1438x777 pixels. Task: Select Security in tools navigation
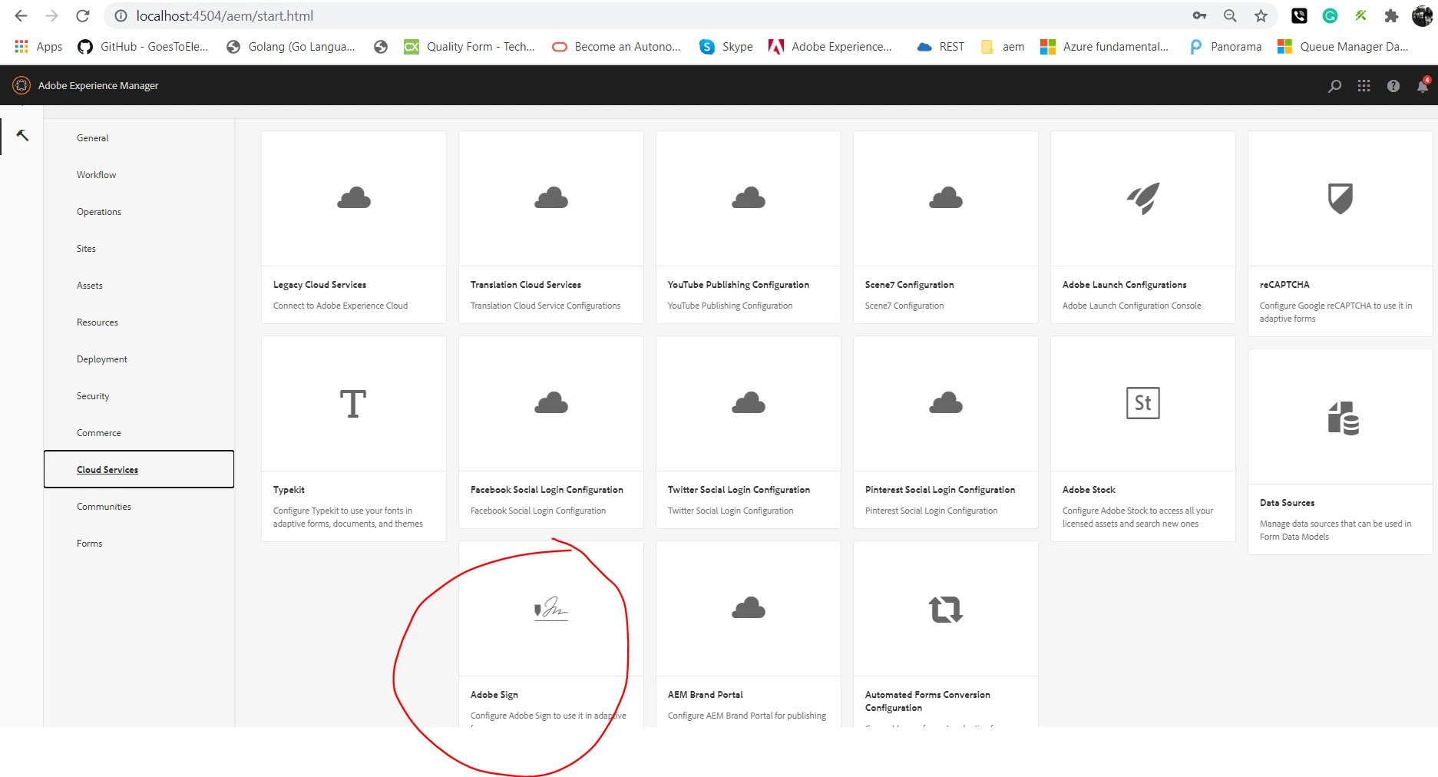pos(93,396)
